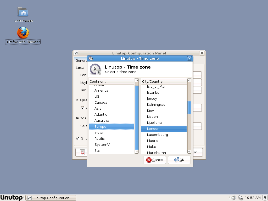Click the Continent list scrollbar down arrow

(x=137, y=152)
